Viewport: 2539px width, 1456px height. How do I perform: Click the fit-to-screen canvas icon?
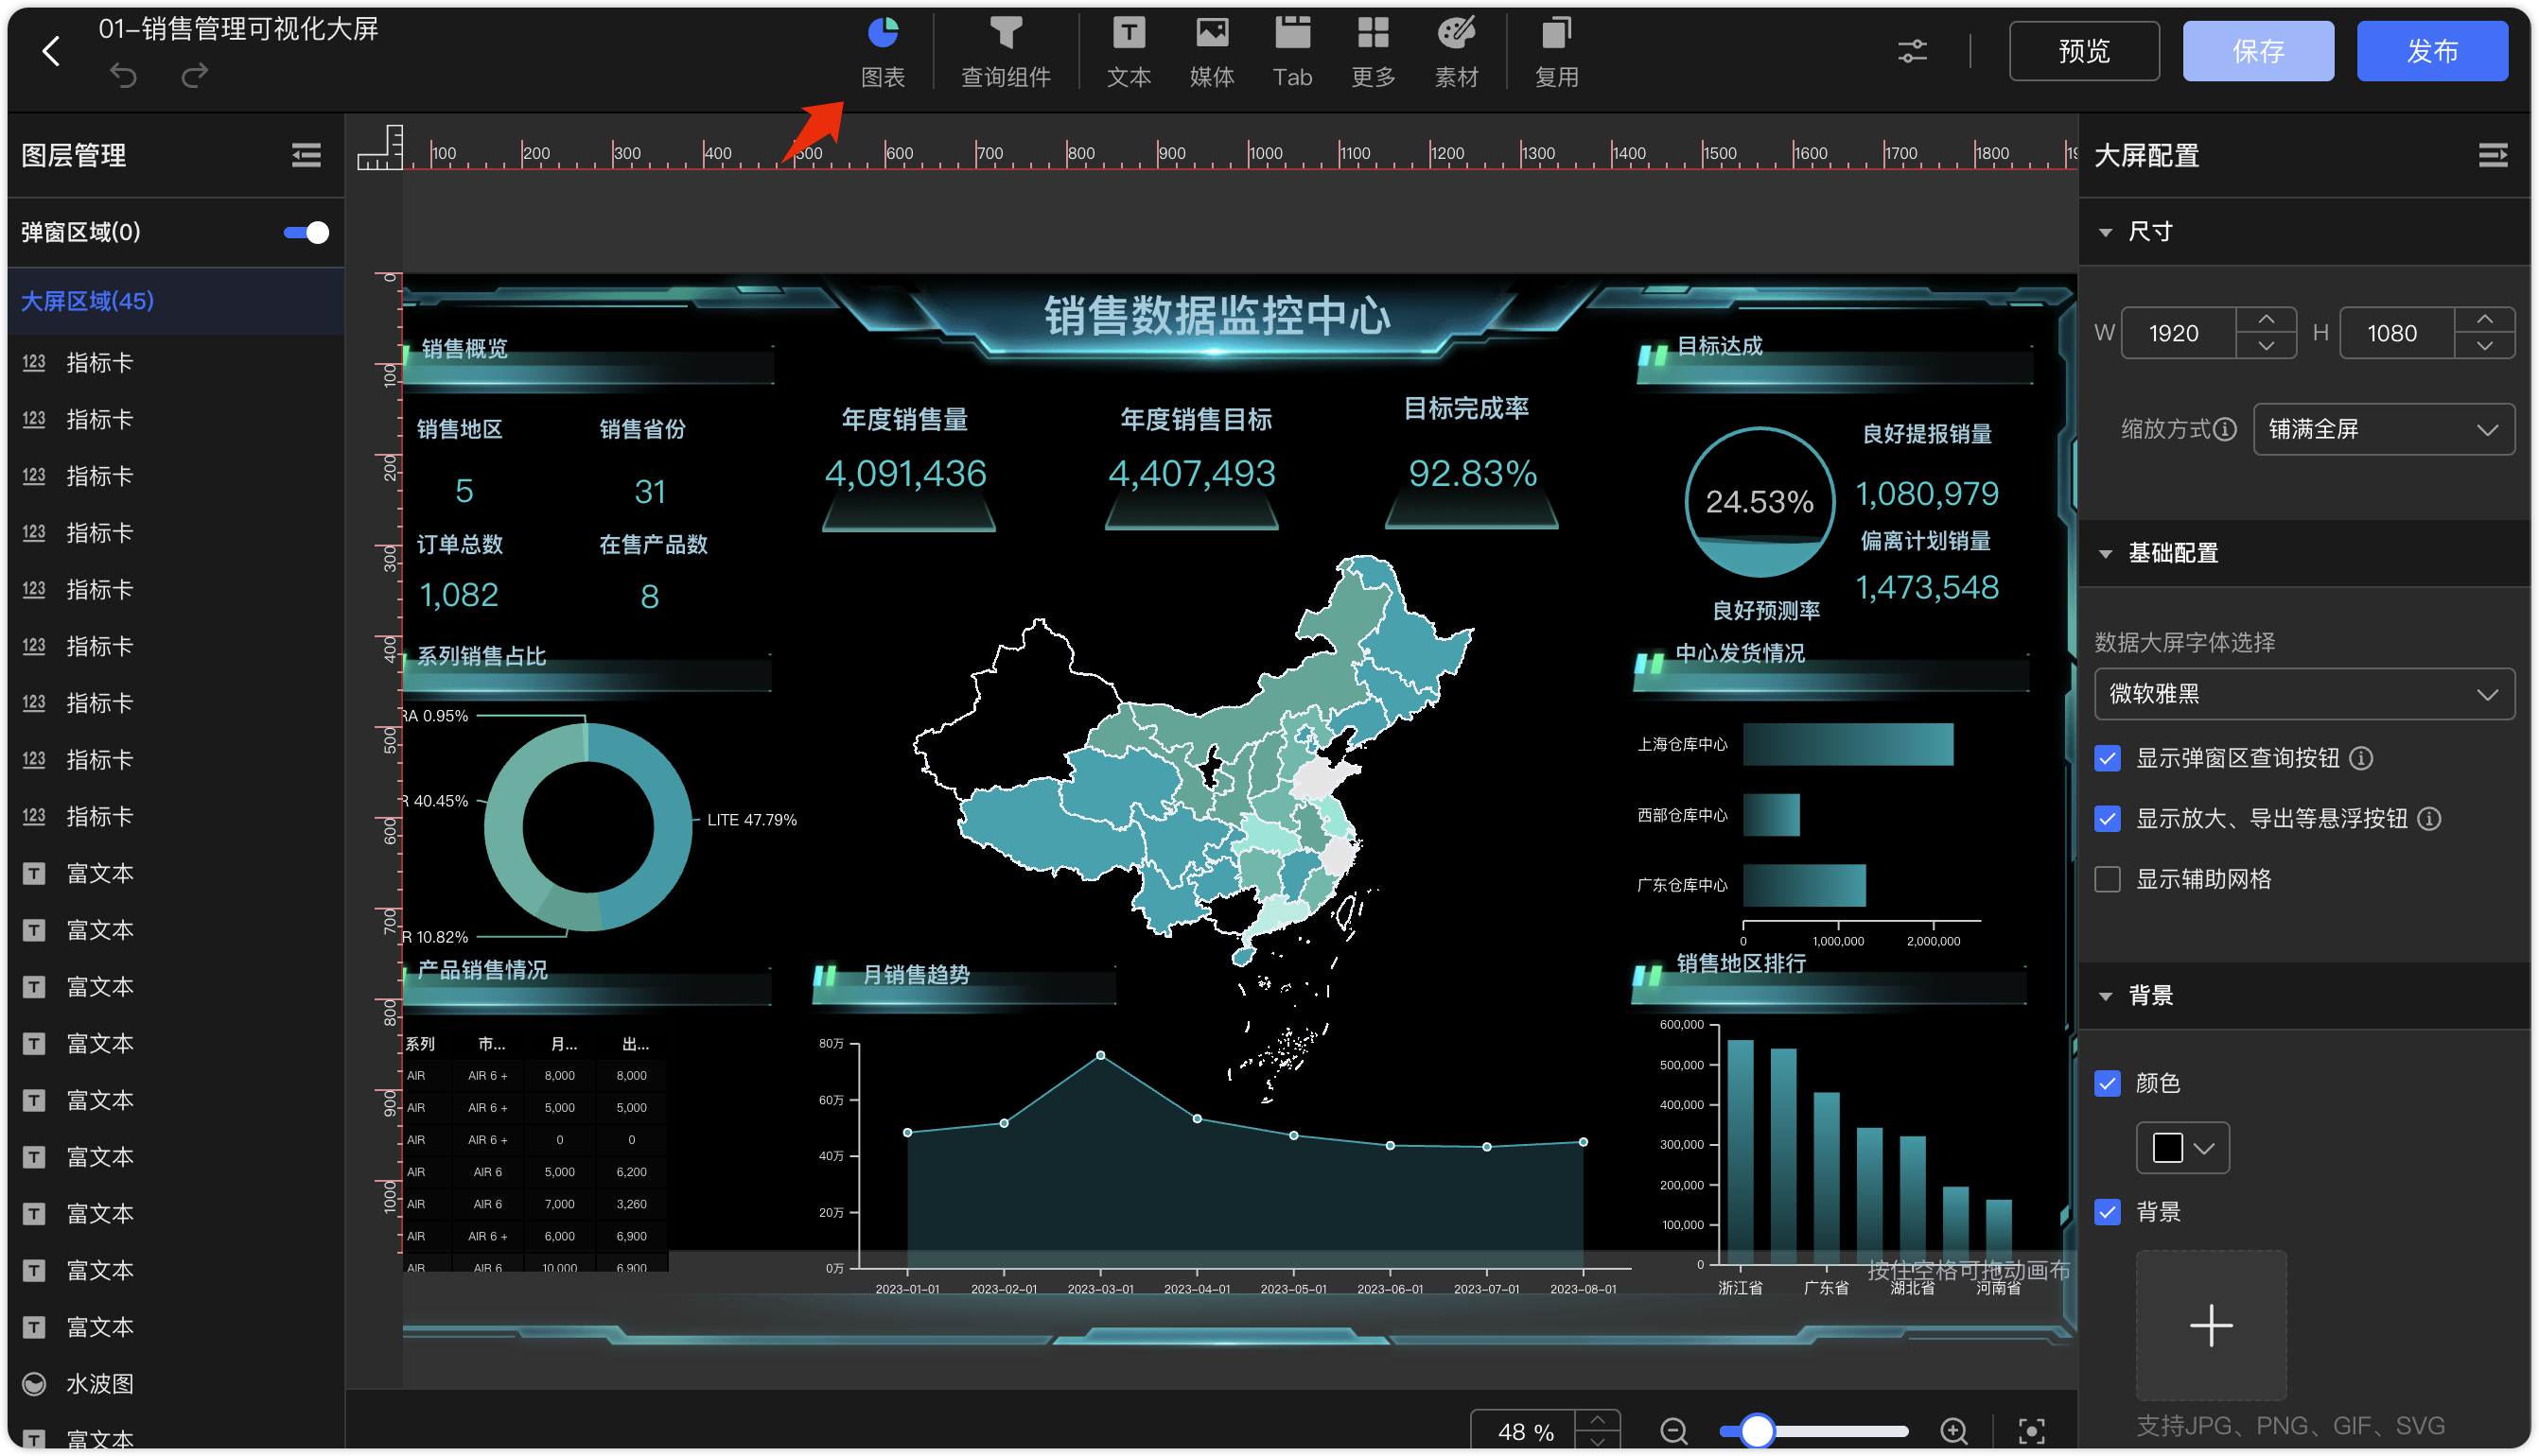tap(2031, 1431)
